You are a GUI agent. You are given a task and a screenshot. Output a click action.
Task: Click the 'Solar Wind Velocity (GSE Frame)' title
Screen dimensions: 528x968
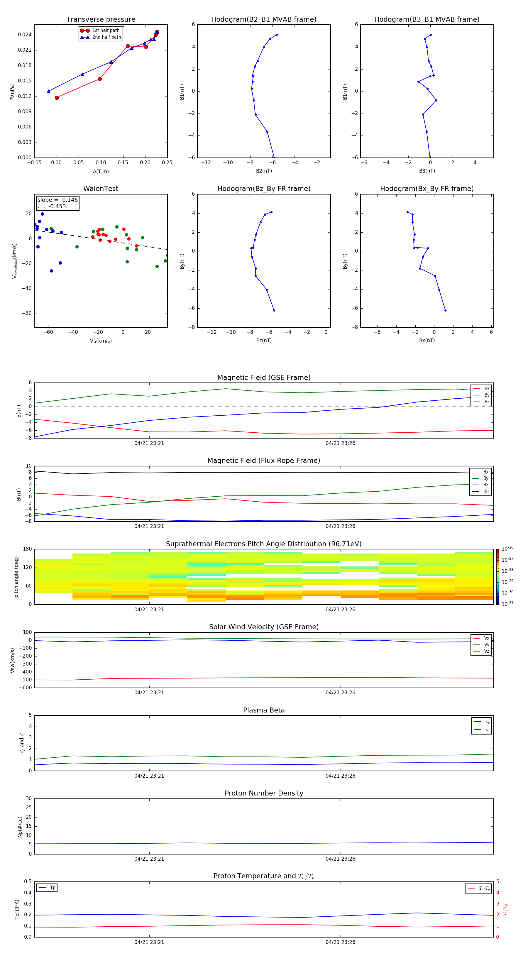coord(264,627)
